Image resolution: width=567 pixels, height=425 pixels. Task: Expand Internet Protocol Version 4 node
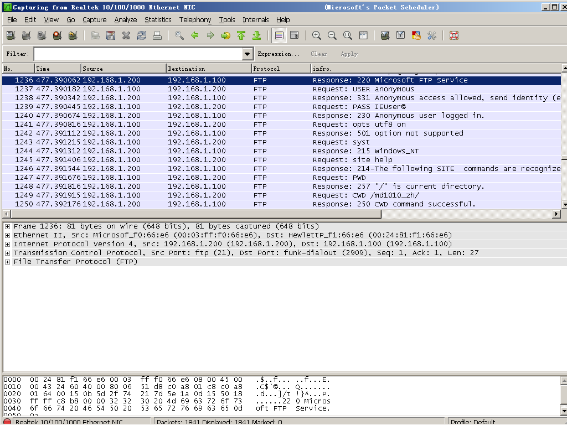pos(7,244)
